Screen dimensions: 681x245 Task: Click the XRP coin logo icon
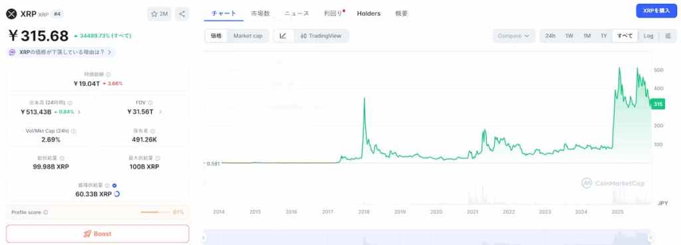coord(11,14)
